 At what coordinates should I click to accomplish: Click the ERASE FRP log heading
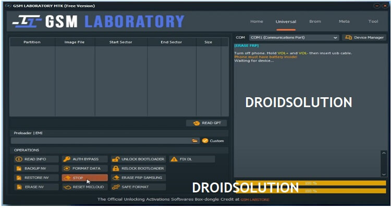coord(247,46)
